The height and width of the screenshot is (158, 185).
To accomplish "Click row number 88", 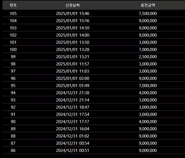I will click(13, 136).
